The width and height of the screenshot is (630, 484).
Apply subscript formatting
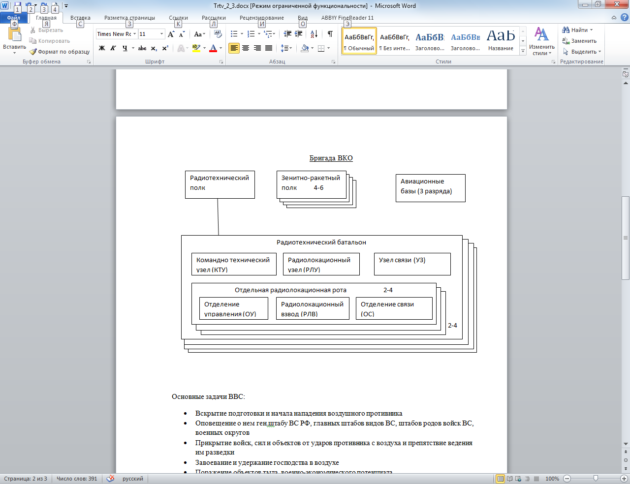click(x=154, y=48)
